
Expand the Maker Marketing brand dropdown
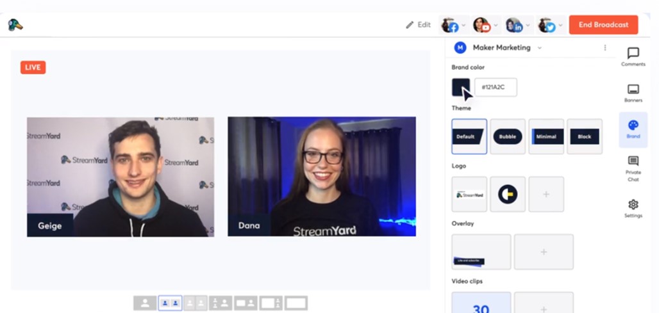pos(539,48)
